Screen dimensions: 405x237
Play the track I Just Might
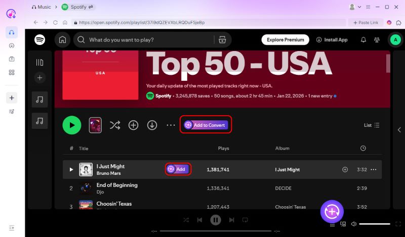coord(71,169)
